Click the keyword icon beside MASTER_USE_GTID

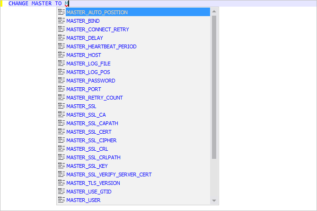pos(62,191)
